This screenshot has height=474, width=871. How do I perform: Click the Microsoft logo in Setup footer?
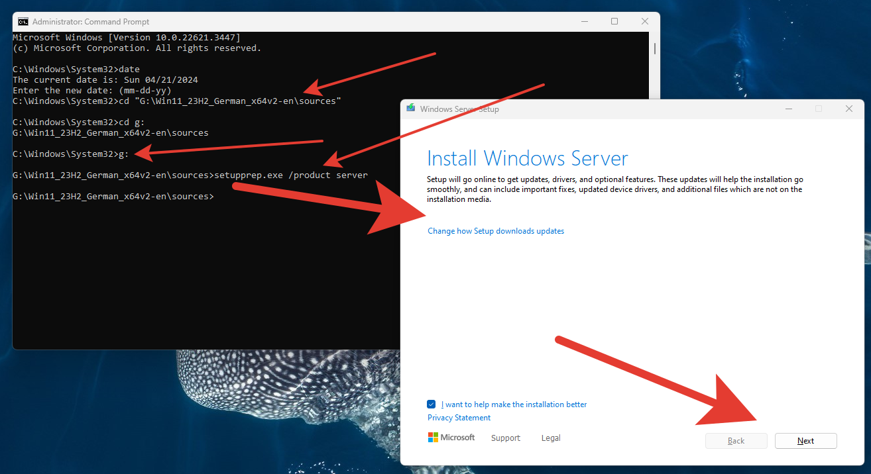point(451,438)
